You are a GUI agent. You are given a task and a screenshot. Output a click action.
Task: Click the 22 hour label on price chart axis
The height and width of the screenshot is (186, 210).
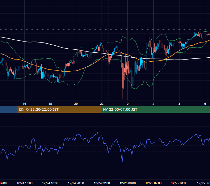coord(102,104)
